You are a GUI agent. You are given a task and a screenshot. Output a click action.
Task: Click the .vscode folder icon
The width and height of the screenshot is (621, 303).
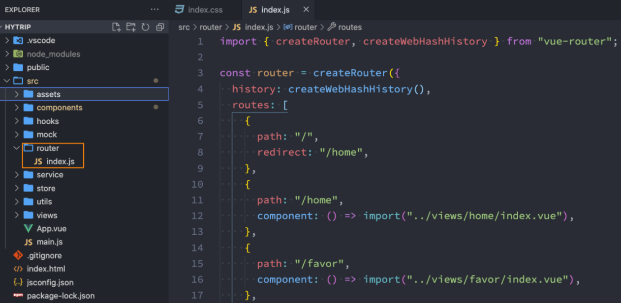point(18,40)
